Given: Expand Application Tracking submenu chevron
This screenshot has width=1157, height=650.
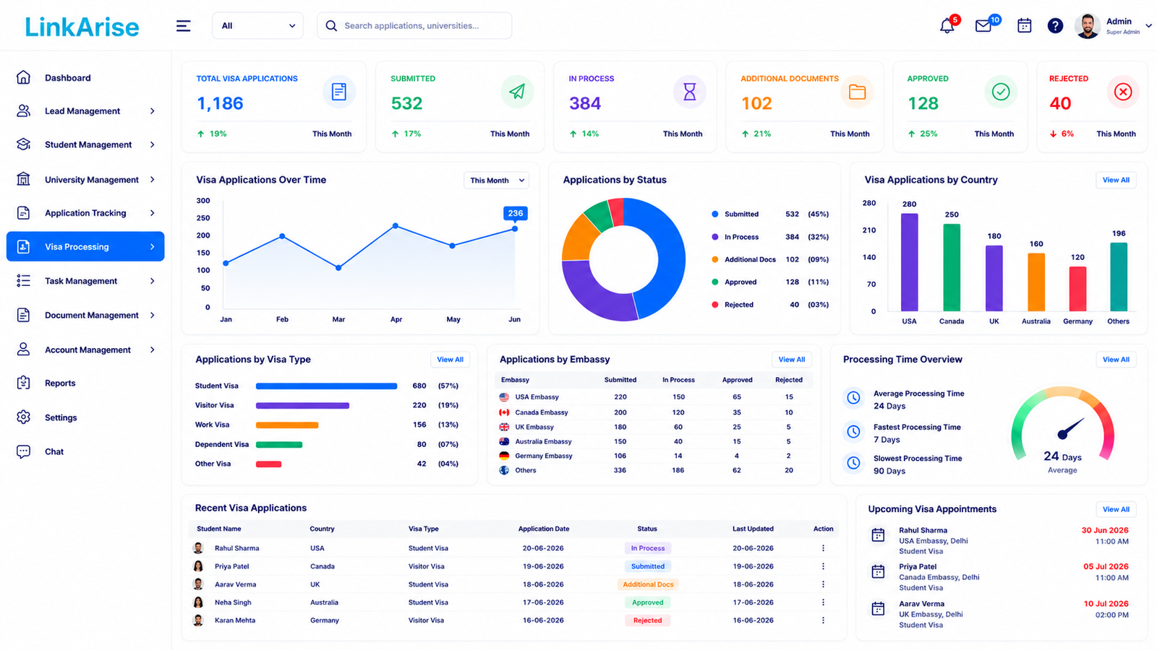Looking at the screenshot, I should [152, 213].
